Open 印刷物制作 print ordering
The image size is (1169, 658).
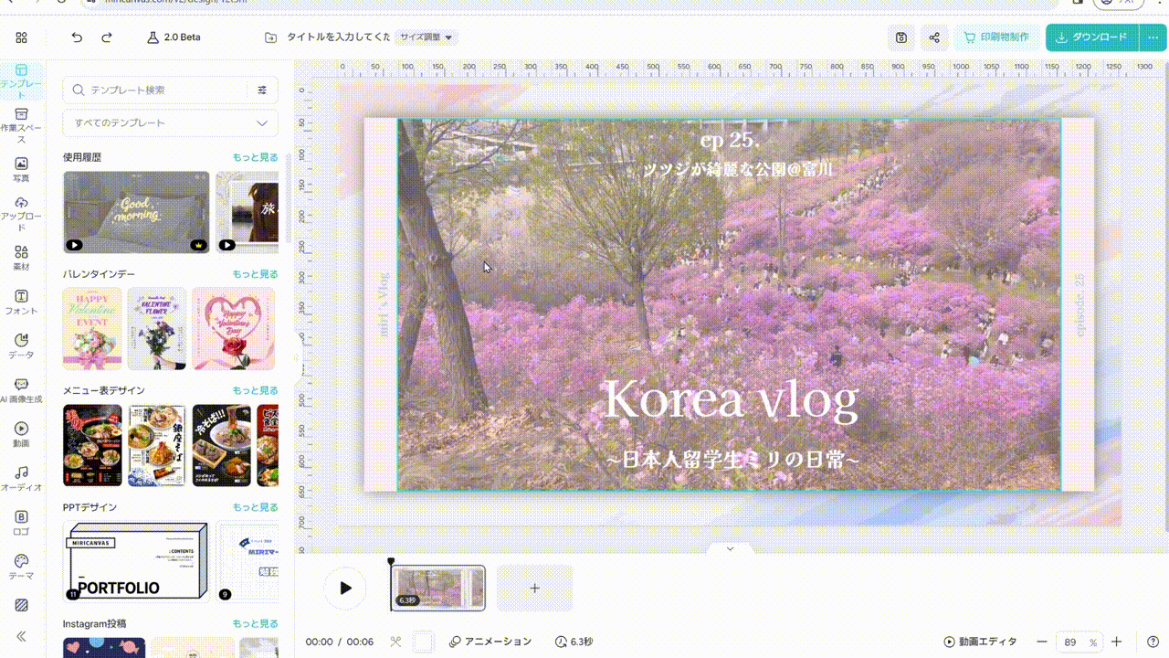(996, 37)
